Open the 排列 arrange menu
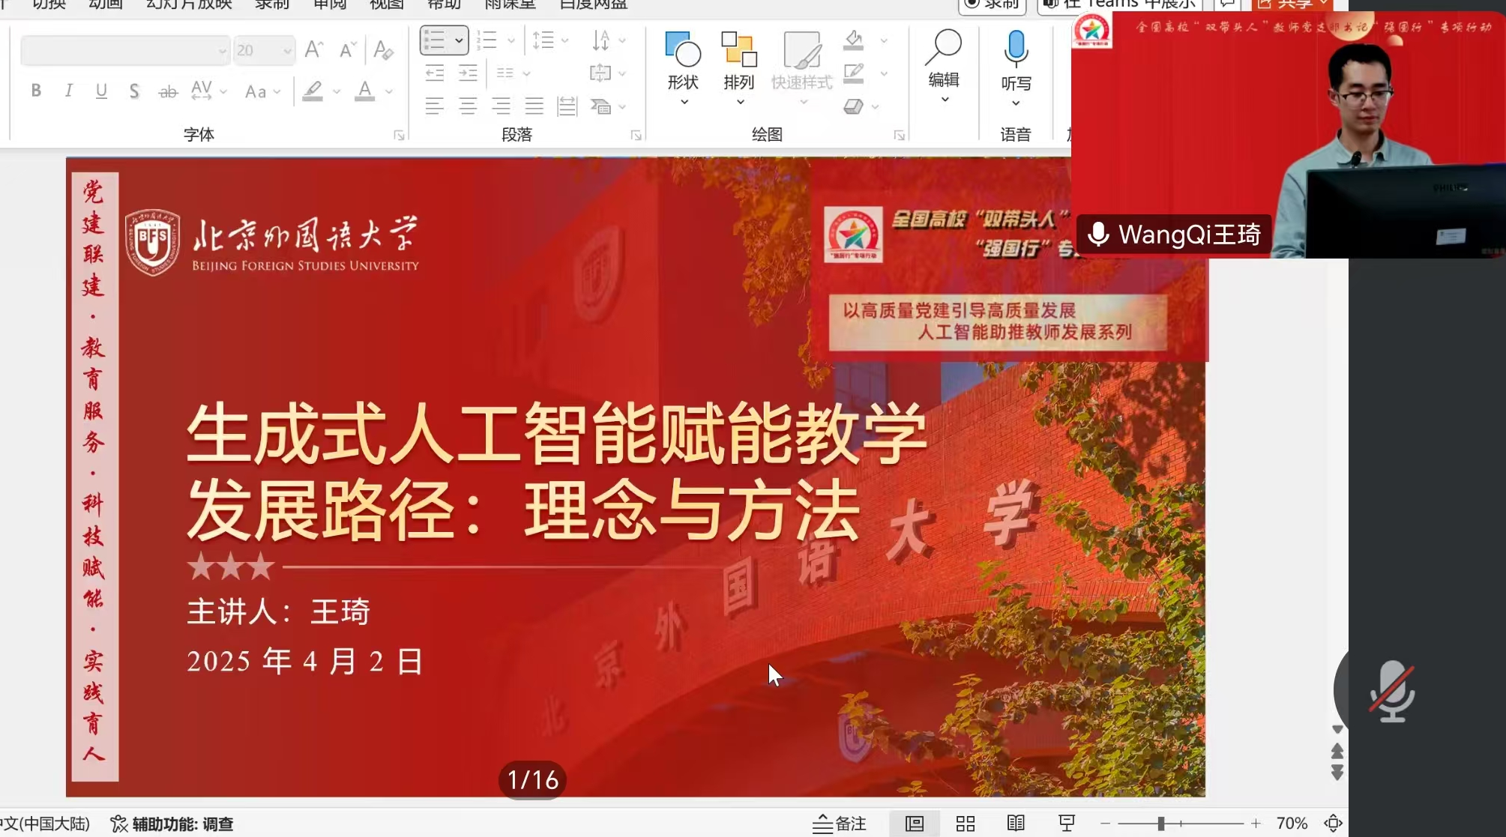This screenshot has height=837, width=1506. (x=739, y=68)
